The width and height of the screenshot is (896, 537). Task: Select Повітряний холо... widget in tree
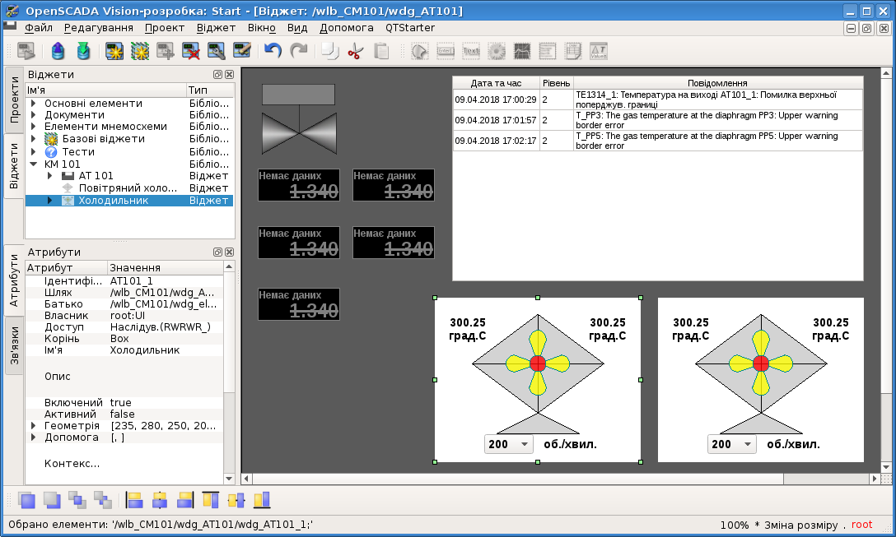pyautogui.click(x=127, y=188)
